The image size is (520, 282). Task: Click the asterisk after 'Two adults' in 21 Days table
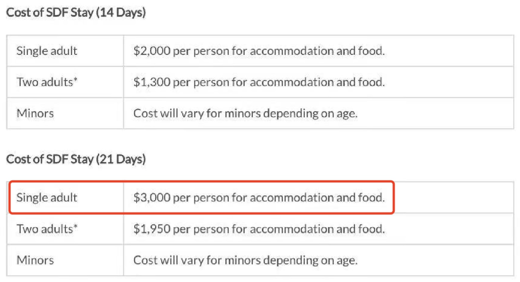[x=75, y=227]
